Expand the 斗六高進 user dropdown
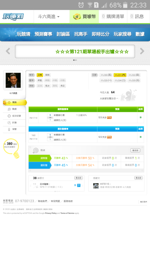Image resolution: width=150 pixels, height=266 pixels. tap(49, 16)
